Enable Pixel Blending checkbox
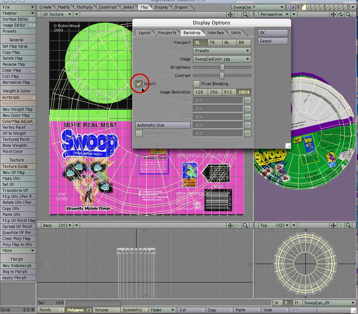 coord(196,84)
